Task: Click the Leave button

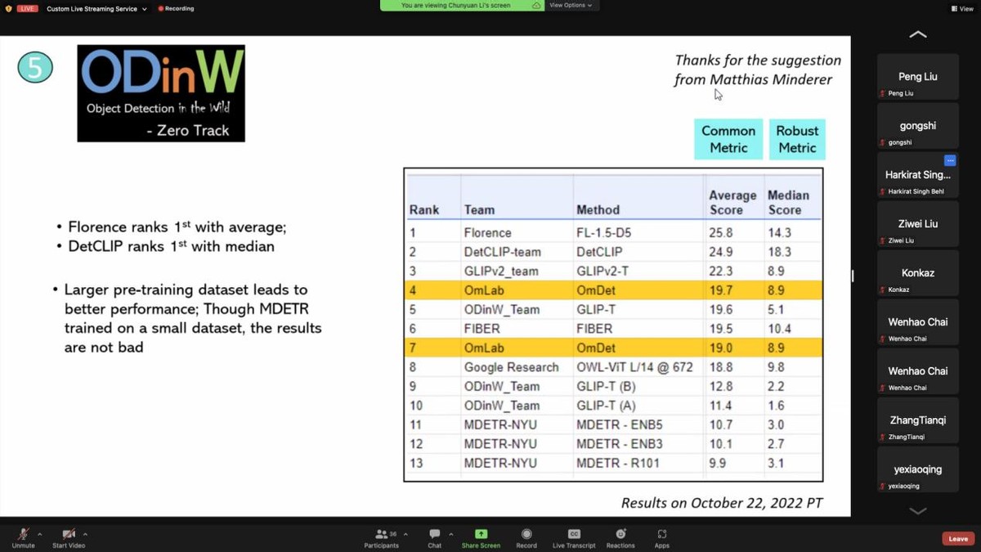Action: [957, 538]
